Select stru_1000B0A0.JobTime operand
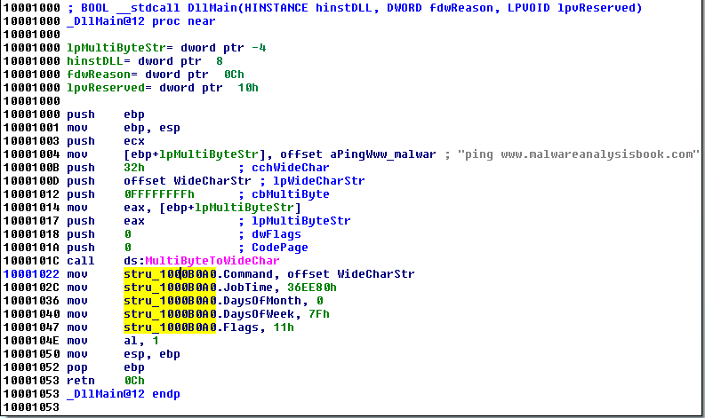The height and width of the screenshot is (418, 705). click(195, 288)
